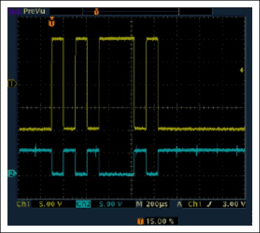Click the Ch2 5.00 V scale readout
This screenshot has width=260, height=233.
click(111, 204)
